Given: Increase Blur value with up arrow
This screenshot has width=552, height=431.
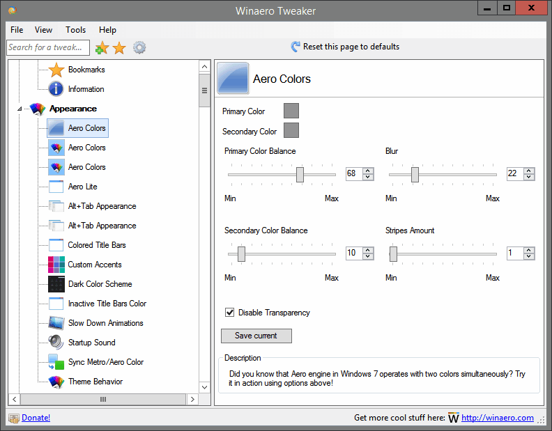Looking at the screenshot, I should [x=529, y=171].
